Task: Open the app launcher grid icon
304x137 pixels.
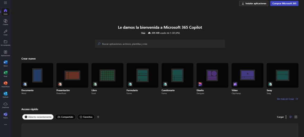Action: point(5,3)
